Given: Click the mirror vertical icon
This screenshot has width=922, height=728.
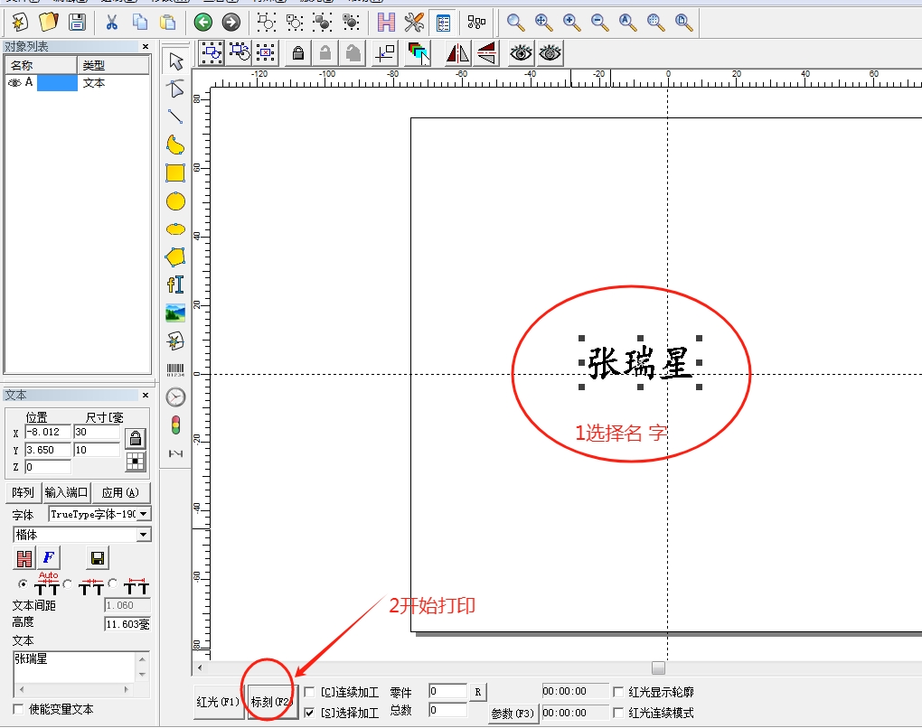Looking at the screenshot, I should [487, 53].
